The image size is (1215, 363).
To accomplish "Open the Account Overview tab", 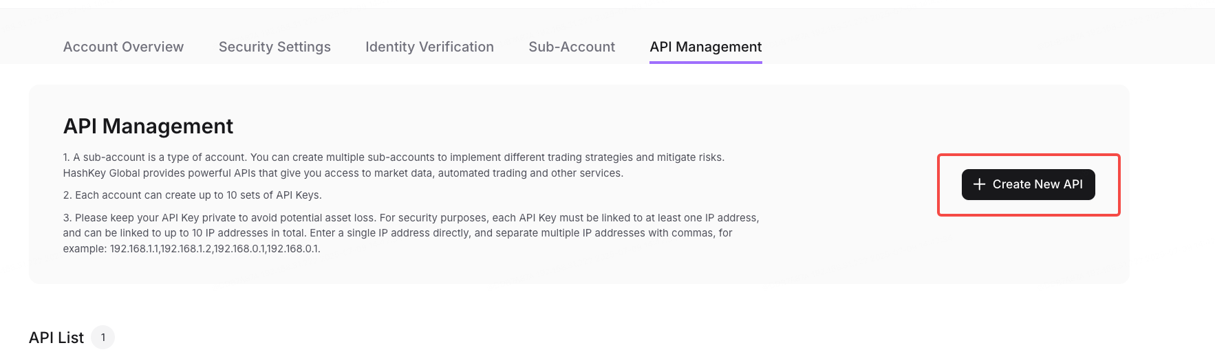I will (123, 47).
